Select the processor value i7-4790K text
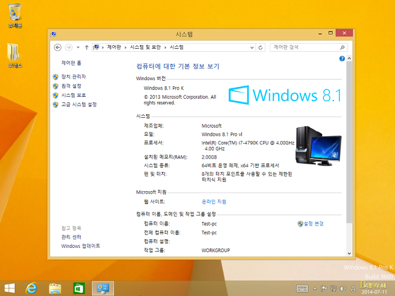This screenshot has width=395, height=296. pyautogui.click(x=248, y=146)
